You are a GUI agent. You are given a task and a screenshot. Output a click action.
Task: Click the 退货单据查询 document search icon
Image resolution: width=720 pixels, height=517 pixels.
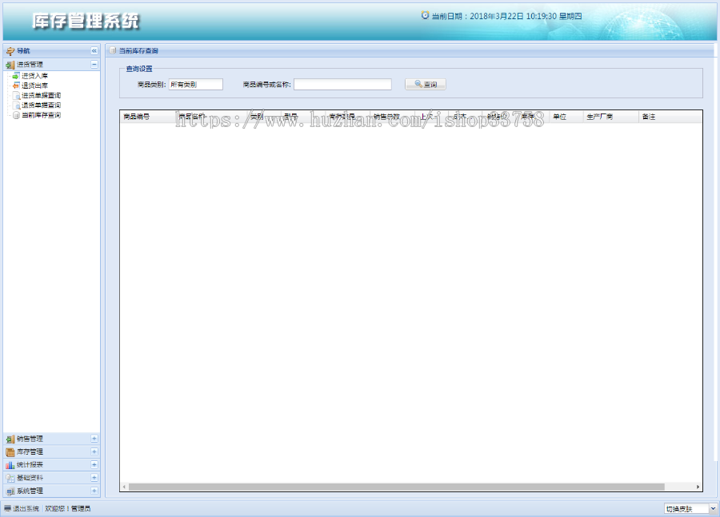16,105
